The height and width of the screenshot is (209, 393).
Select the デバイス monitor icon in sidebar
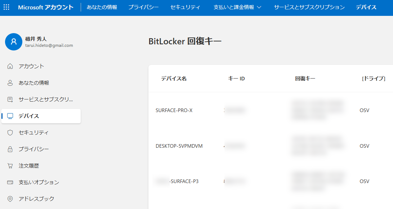click(x=10, y=116)
